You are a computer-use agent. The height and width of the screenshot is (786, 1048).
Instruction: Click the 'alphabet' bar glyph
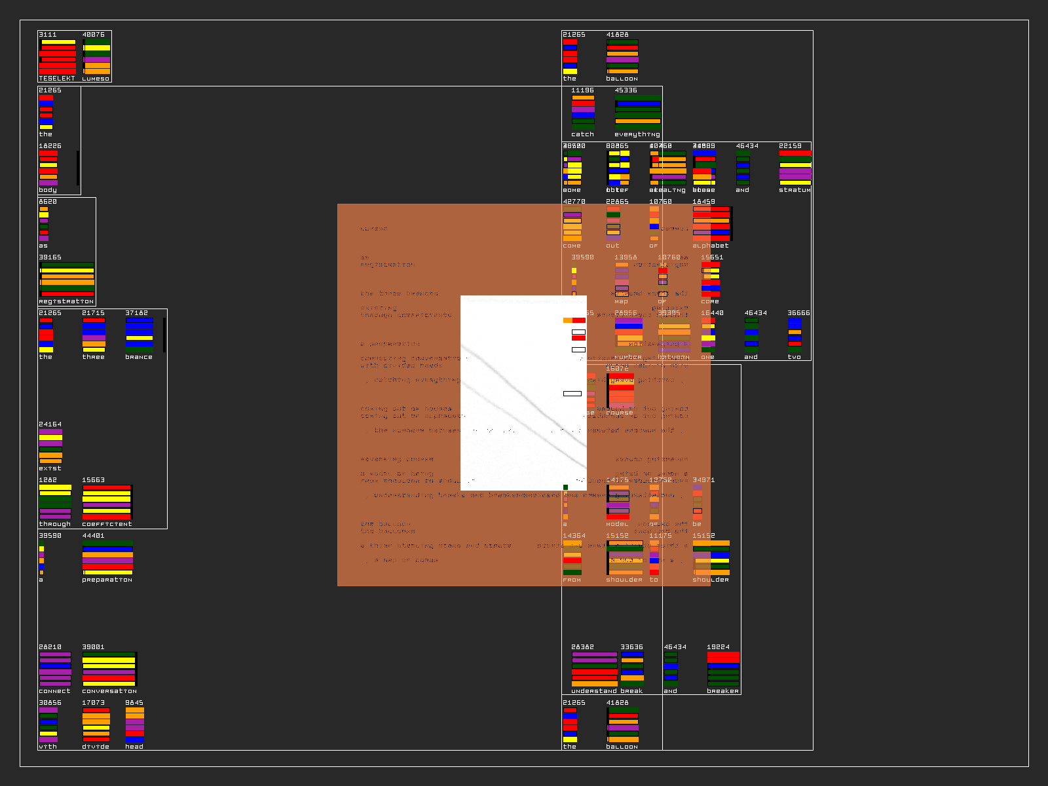point(711,224)
